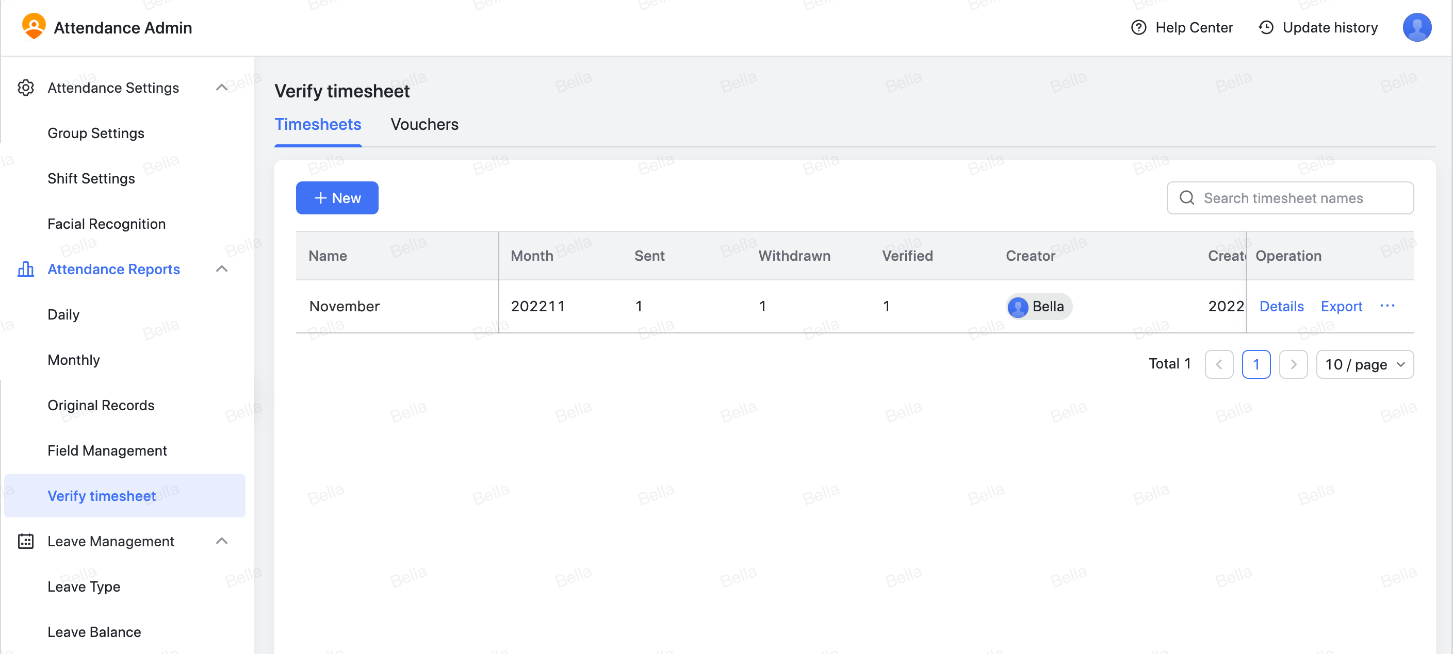The image size is (1453, 654).
Task: Open the Help Center question mark icon
Action: pyautogui.click(x=1138, y=27)
